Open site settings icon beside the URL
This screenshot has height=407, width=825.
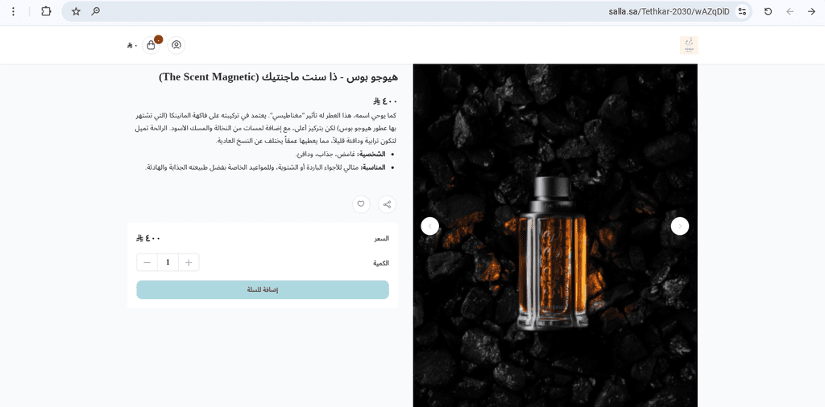coord(742,11)
